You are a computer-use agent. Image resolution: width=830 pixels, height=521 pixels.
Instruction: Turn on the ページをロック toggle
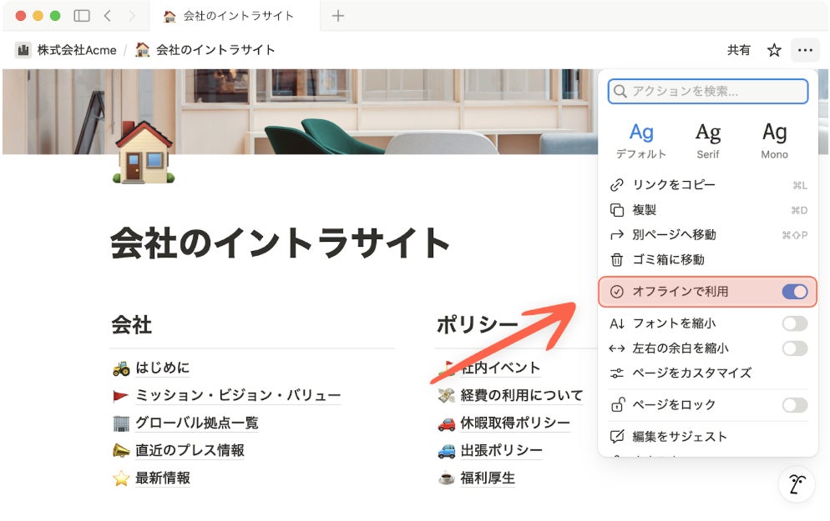coord(795,405)
